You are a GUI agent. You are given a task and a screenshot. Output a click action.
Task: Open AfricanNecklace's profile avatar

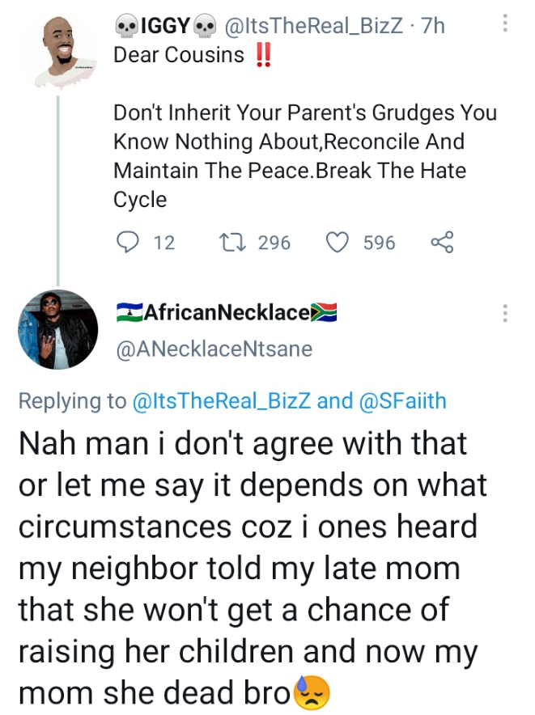click(57, 329)
